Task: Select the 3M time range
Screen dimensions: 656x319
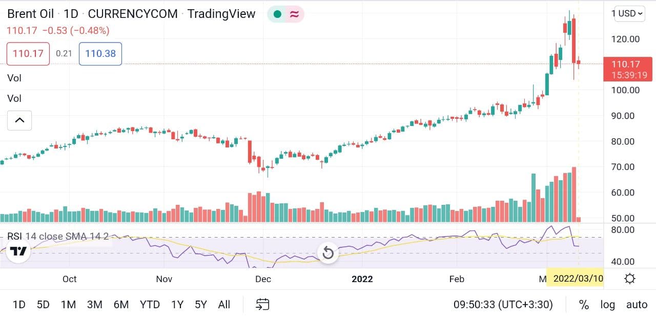Action: [94, 305]
